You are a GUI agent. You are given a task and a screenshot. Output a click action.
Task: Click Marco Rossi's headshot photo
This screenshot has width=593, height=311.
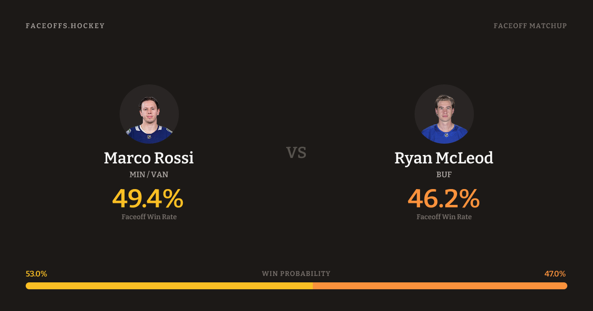149,114
